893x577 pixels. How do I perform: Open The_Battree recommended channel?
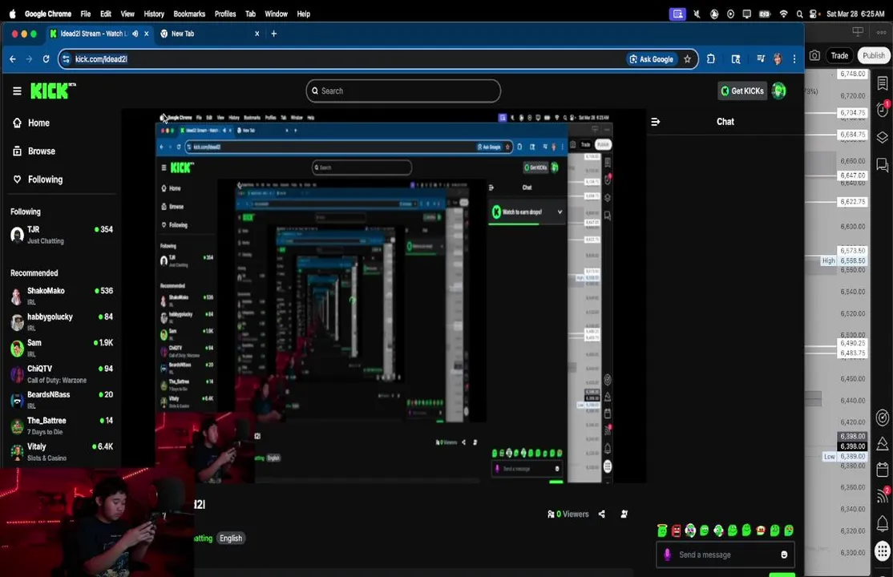coord(62,426)
